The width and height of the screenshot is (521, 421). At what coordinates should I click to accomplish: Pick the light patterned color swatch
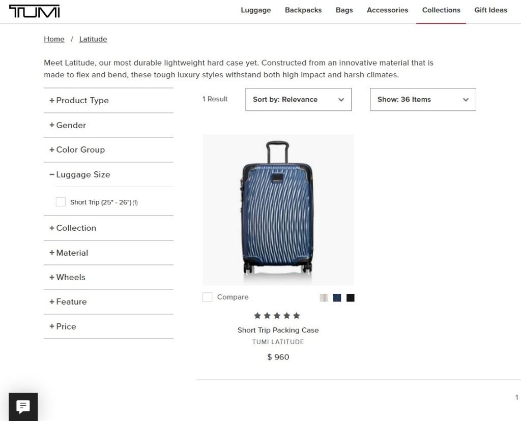pos(324,297)
